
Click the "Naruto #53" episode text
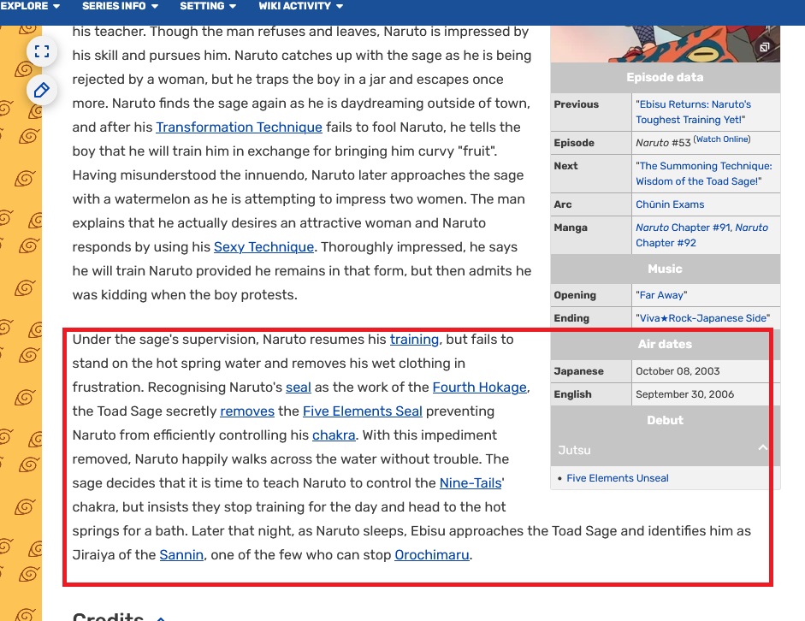(x=663, y=143)
